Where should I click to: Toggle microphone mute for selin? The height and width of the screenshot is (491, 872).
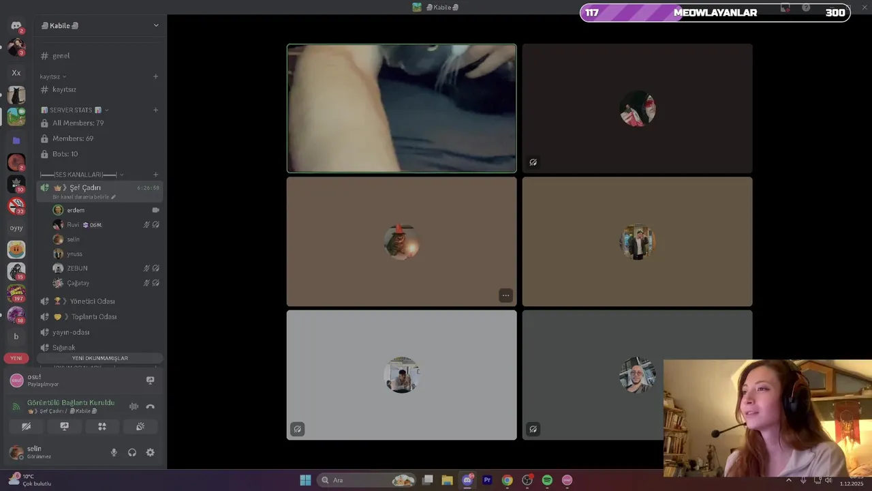tap(114, 452)
